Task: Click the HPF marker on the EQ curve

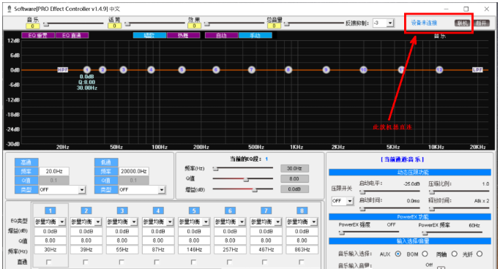Action: (62, 69)
